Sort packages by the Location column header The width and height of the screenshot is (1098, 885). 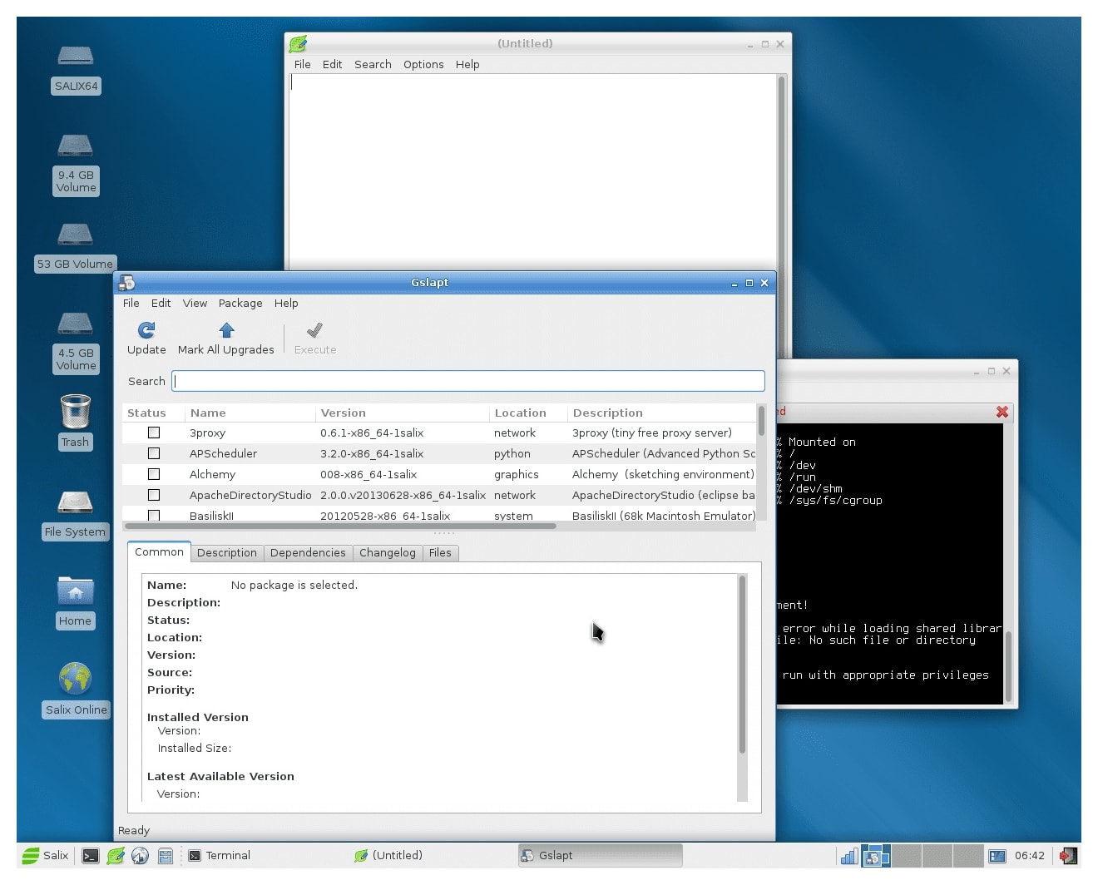tap(528, 413)
